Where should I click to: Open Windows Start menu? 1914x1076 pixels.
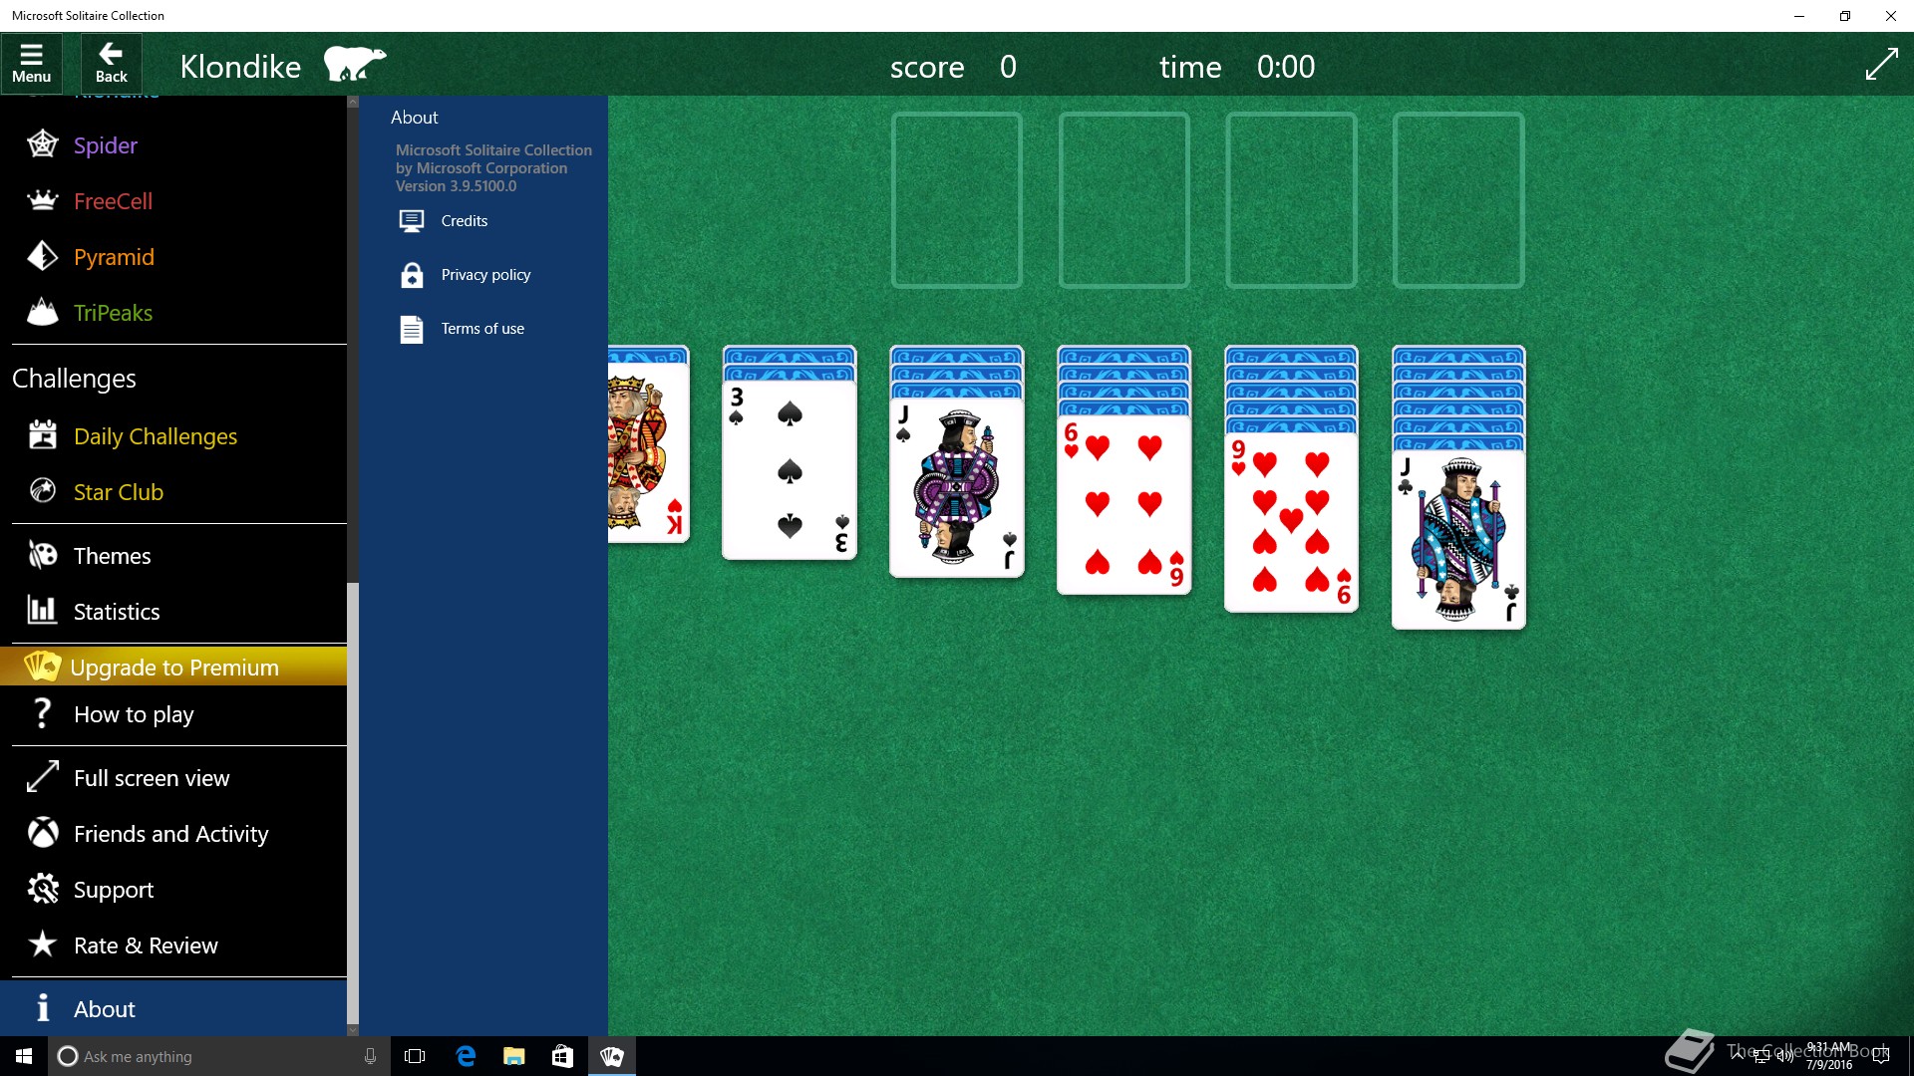point(24,1056)
